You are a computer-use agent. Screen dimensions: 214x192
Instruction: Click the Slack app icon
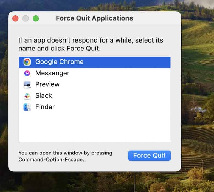click(x=27, y=96)
